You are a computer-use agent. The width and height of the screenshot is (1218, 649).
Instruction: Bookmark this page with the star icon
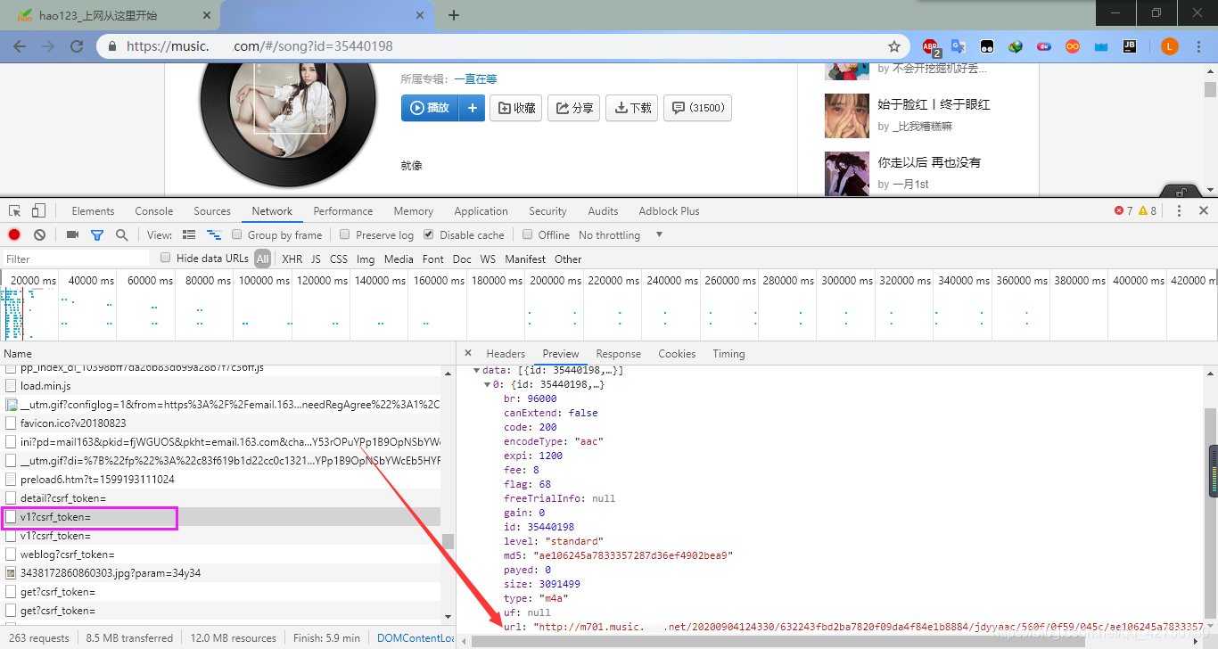click(894, 46)
